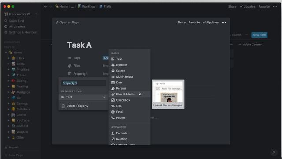Open Workflow in the breadcrumb

(x=86, y=6)
